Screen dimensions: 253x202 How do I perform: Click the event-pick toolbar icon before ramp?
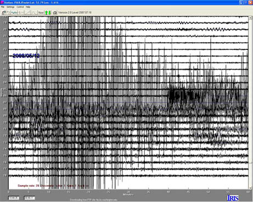coord(21,13)
